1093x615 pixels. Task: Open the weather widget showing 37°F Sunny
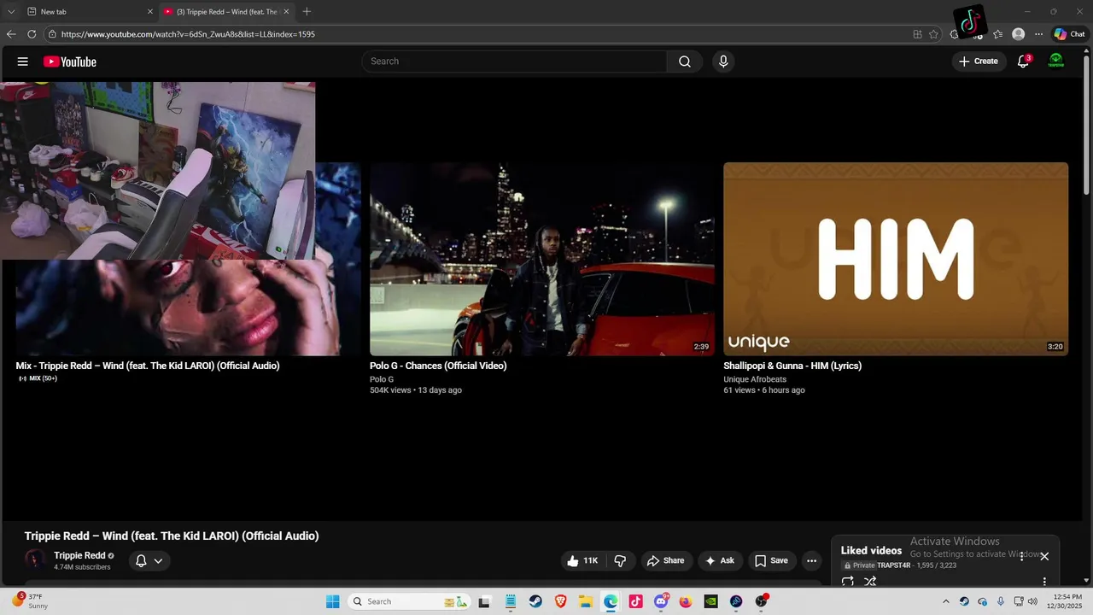tap(30, 601)
